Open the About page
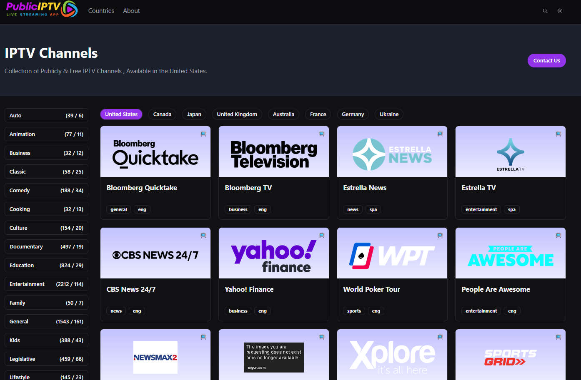The image size is (581, 380). coord(131,11)
